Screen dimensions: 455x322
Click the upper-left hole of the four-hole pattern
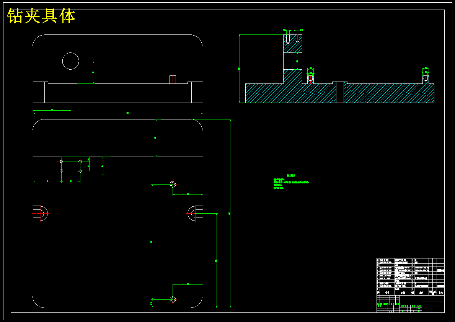(61, 162)
